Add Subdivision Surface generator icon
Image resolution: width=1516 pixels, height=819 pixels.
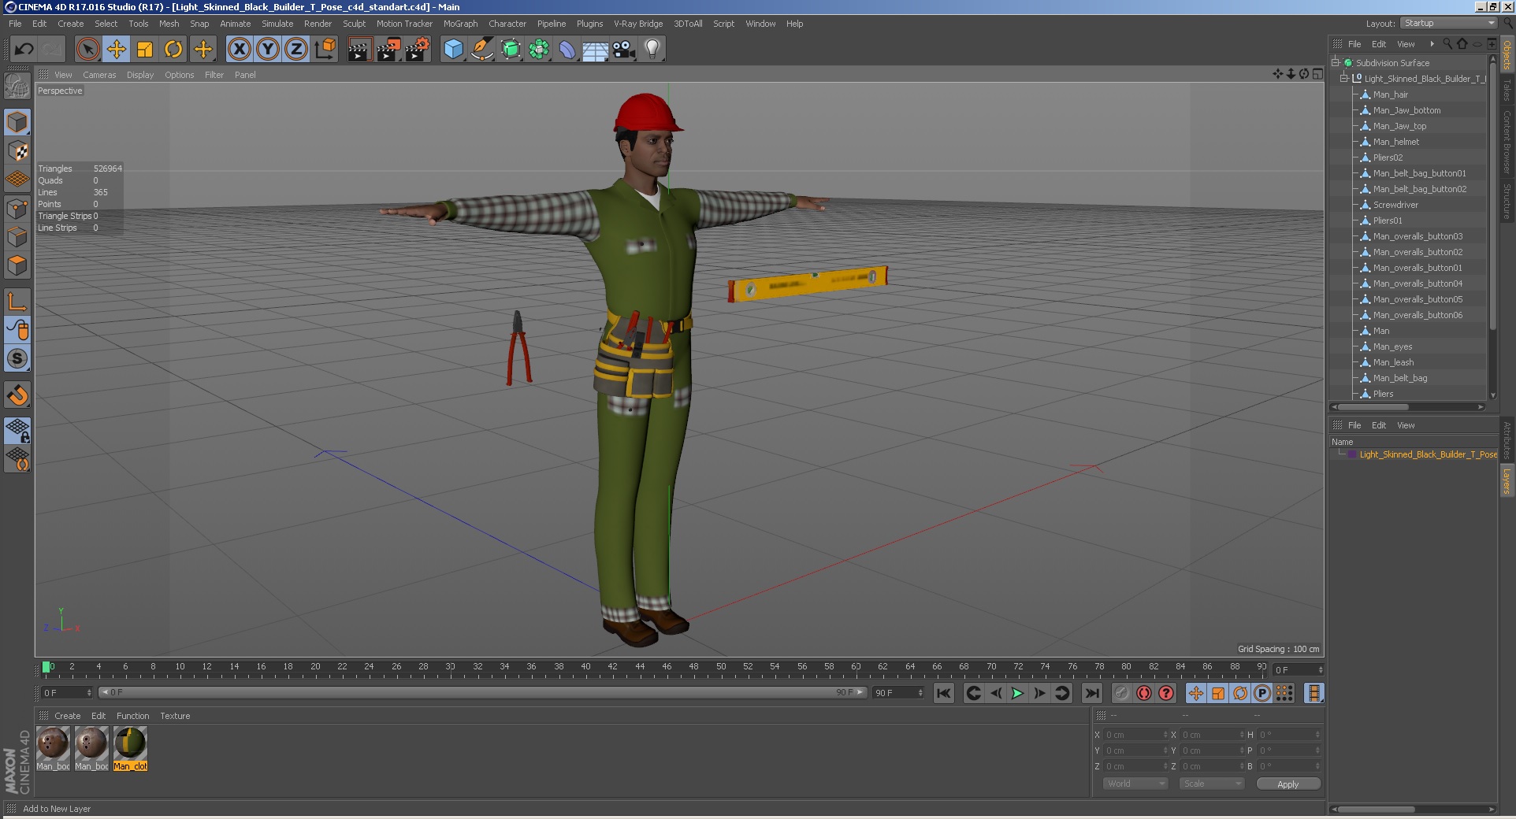click(511, 50)
